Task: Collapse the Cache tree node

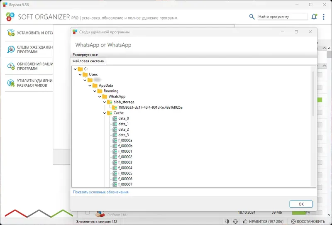Action: click(x=105, y=113)
